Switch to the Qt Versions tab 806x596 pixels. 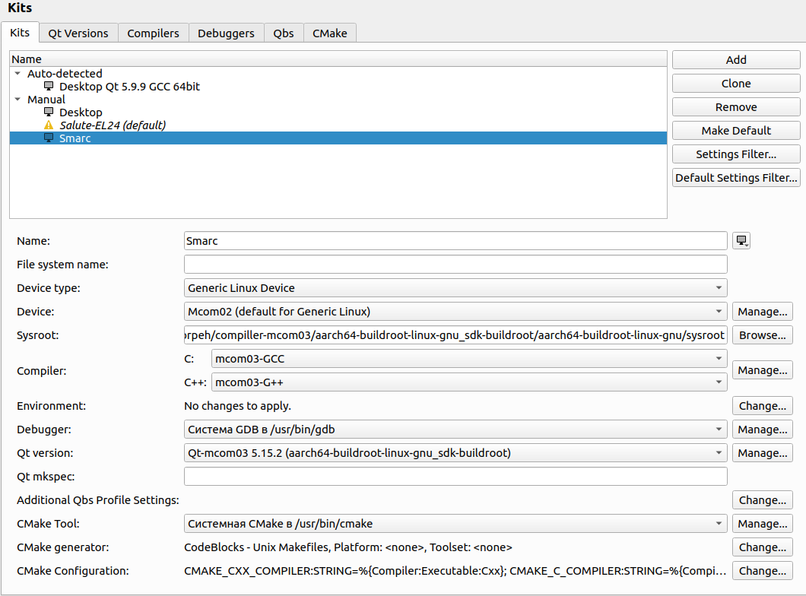[78, 33]
